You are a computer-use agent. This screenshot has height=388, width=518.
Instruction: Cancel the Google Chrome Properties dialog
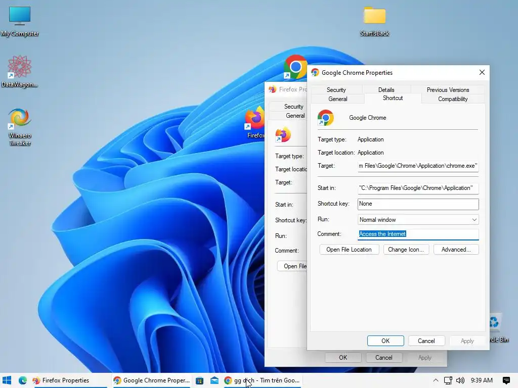[426, 341]
